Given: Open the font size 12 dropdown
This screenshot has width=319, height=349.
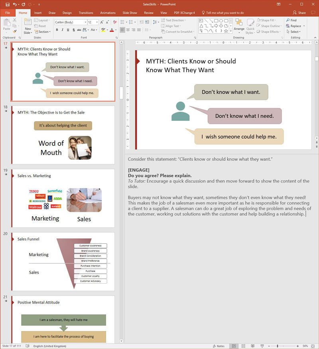Looking at the screenshot, I should click(x=97, y=22).
